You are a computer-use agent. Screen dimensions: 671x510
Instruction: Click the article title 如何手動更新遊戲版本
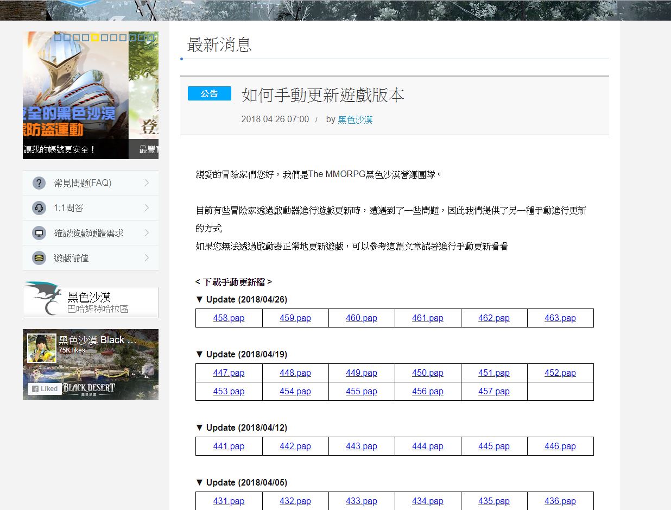tap(323, 95)
